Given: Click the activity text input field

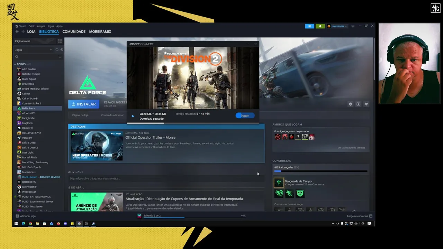Looking at the screenshot, I should 166,178.
